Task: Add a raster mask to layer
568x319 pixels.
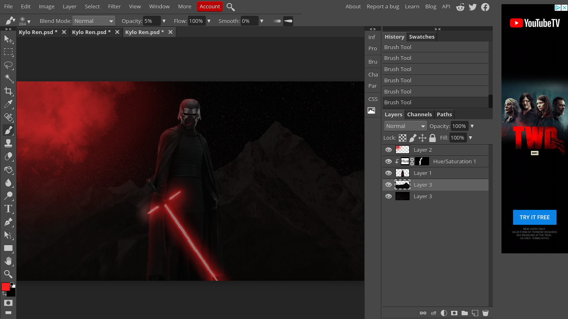Action: [454, 313]
